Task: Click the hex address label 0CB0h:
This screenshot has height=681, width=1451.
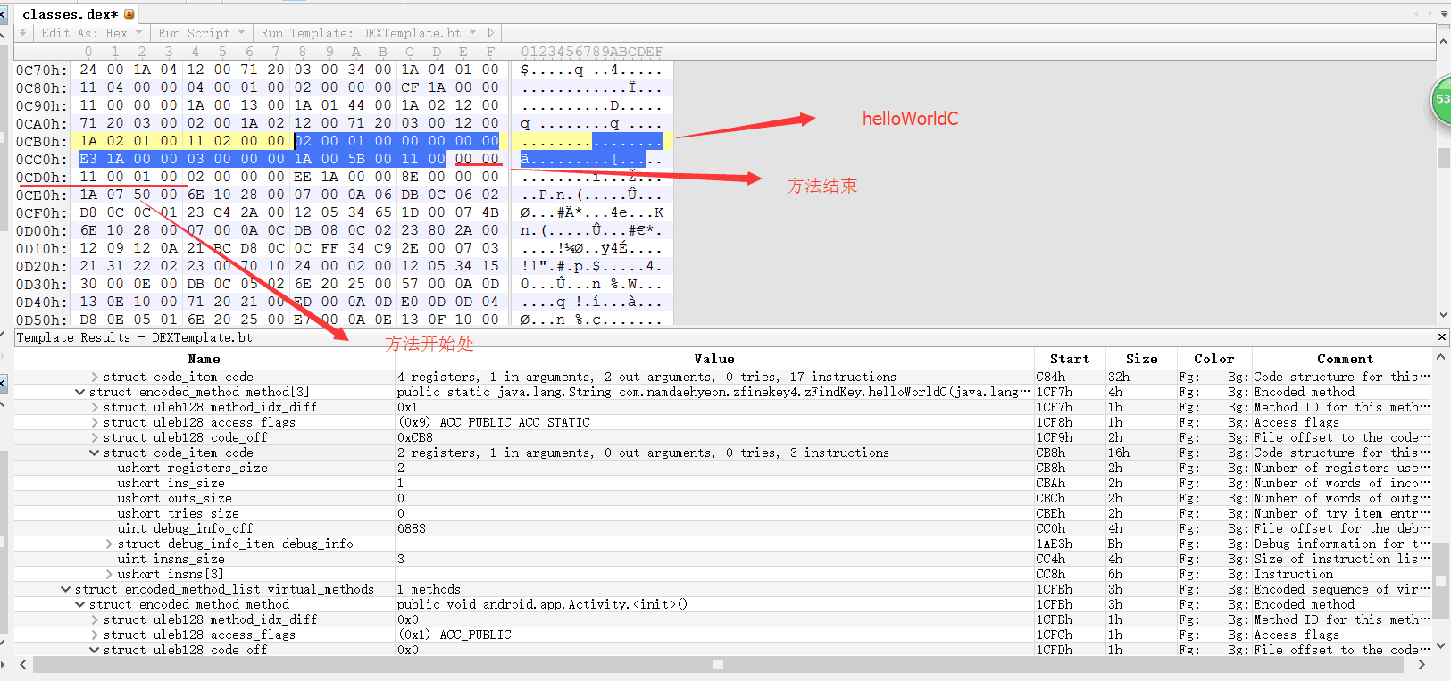Action: tap(41, 141)
